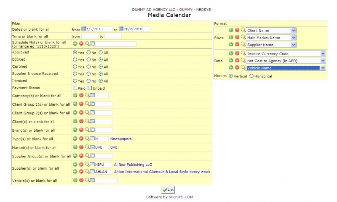This screenshot has width=337, height=202.
Task: Open list popup icon for Supplier Group(s)
Action: point(92,156)
